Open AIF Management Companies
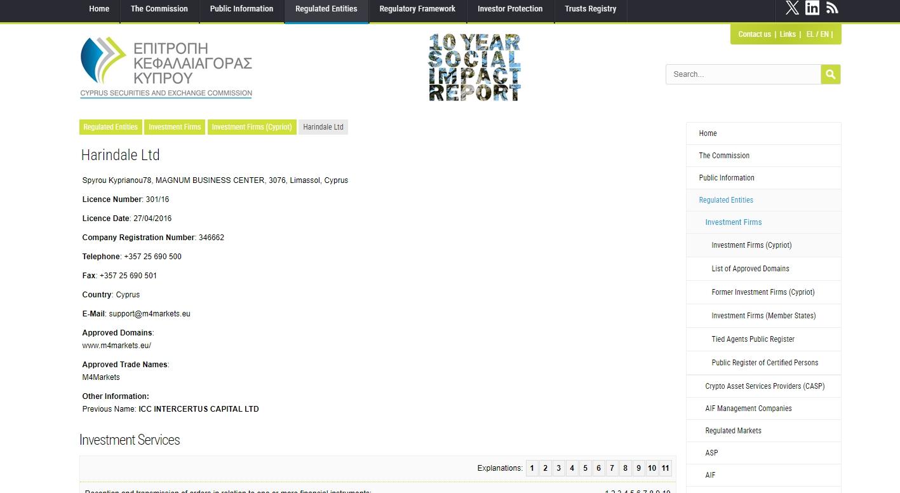900x493 pixels. pyautogui.click(x=763, y=409)
